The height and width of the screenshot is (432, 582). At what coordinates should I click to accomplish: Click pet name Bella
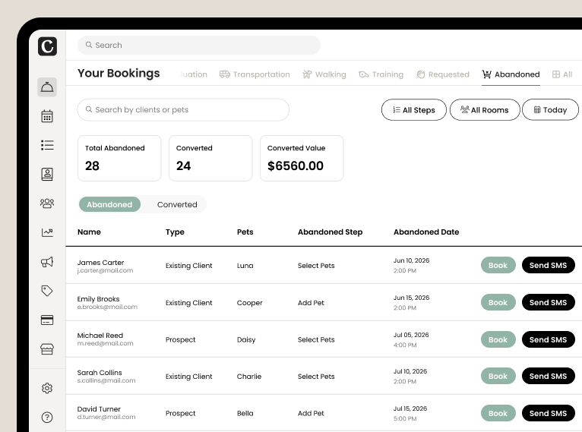click(x=245, y=414)
